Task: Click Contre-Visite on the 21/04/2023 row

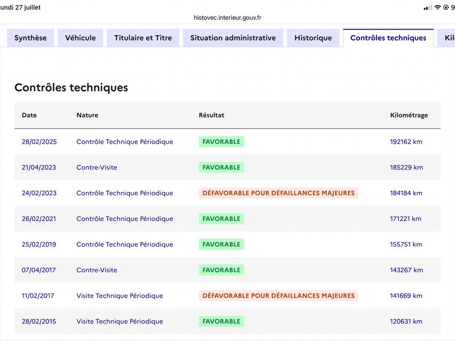Action: tap(97, 168)
